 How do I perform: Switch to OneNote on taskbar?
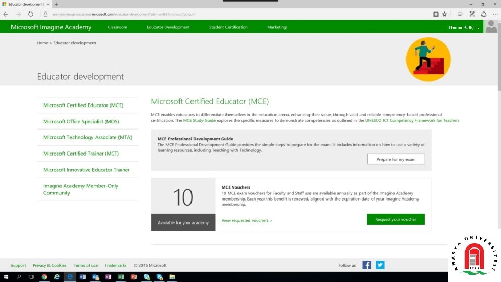(x=108, y=277)
